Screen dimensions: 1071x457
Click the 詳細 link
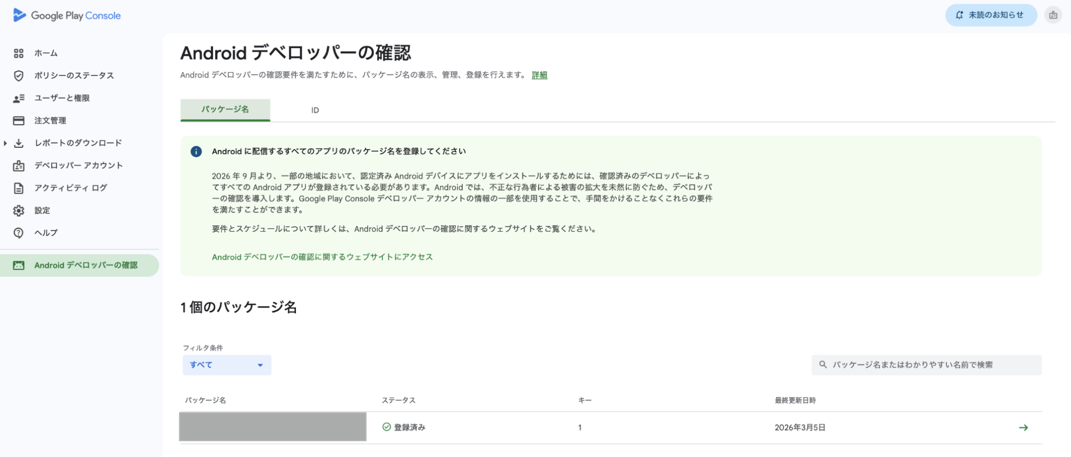pos(539,75)
